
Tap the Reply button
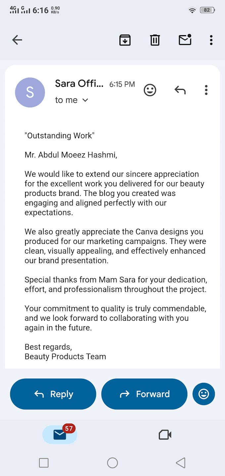(x=53, y=394)
